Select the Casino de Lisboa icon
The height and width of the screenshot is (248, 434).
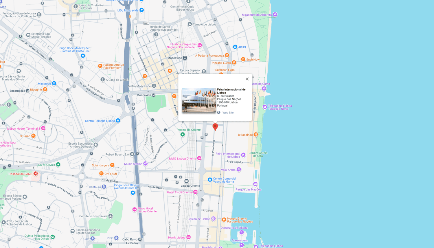point(214,219)
